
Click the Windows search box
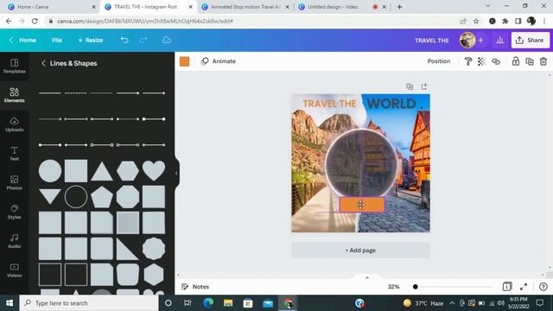[89, 303]
